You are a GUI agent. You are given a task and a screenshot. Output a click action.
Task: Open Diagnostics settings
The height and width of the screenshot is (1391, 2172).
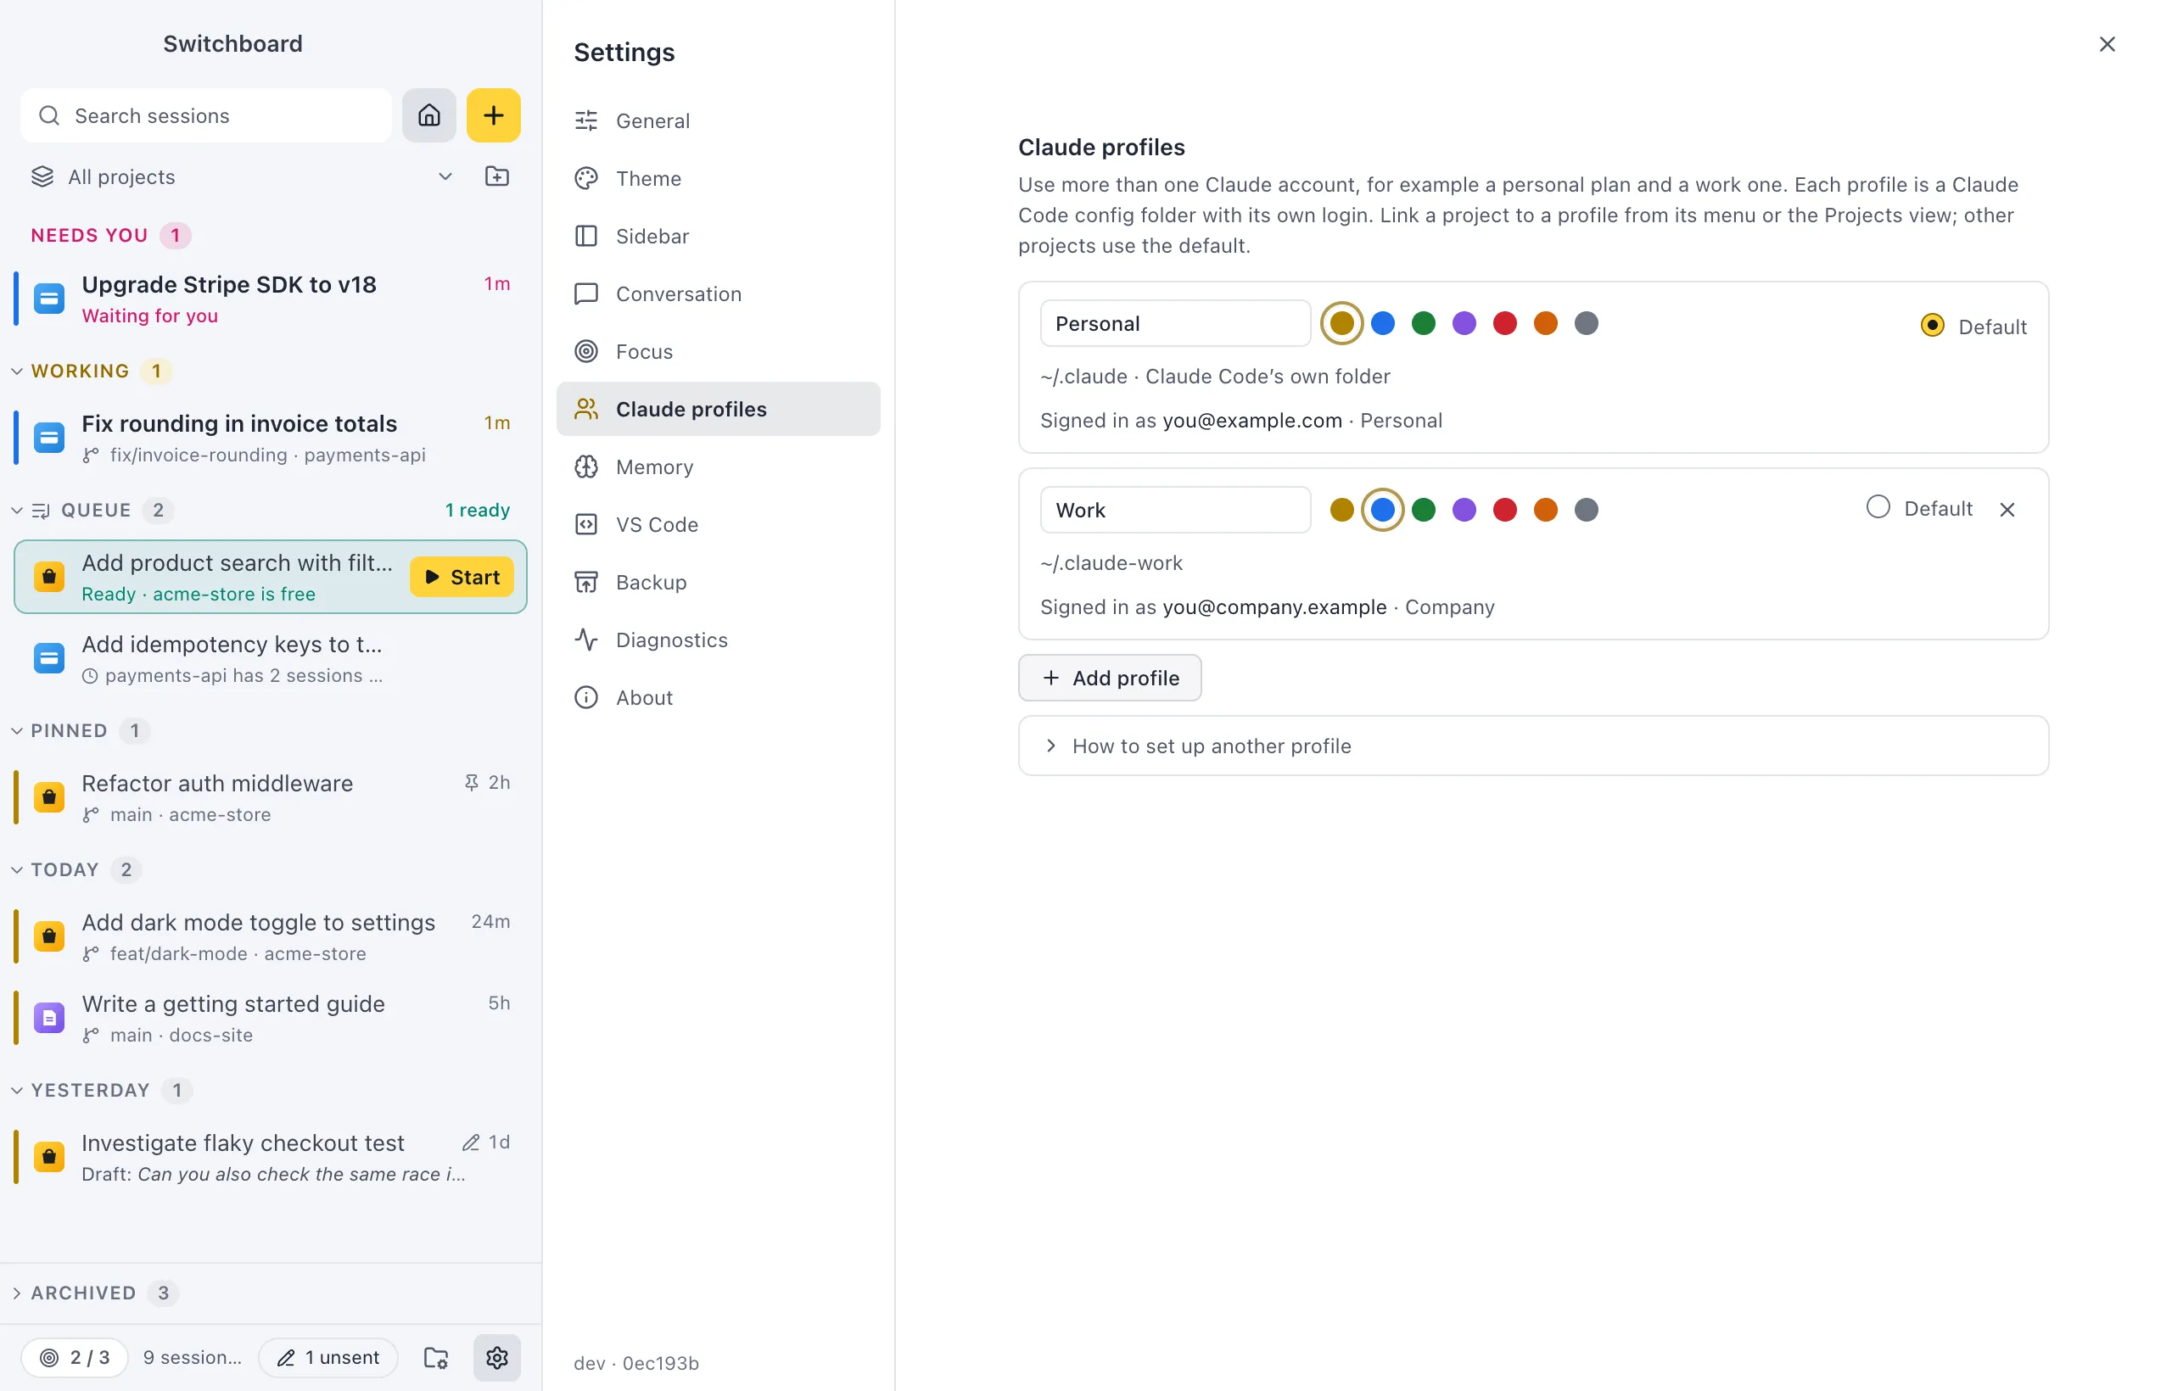point(719,640)
